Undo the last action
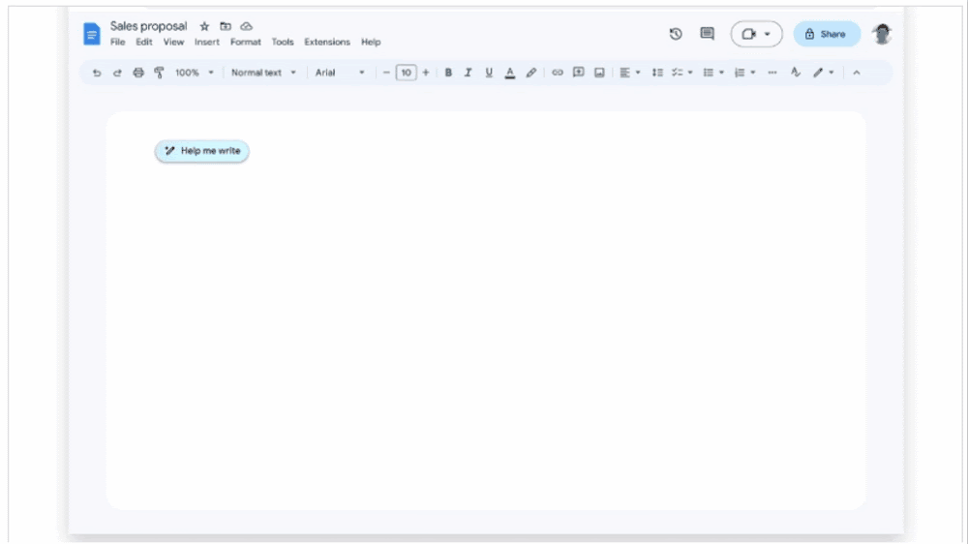Viewport: 968px width, 544px height. point(97,73)
